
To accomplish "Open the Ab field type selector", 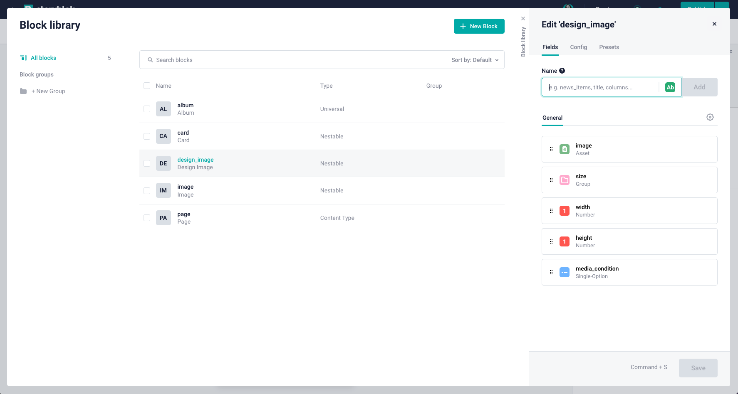I will [670, 87].
